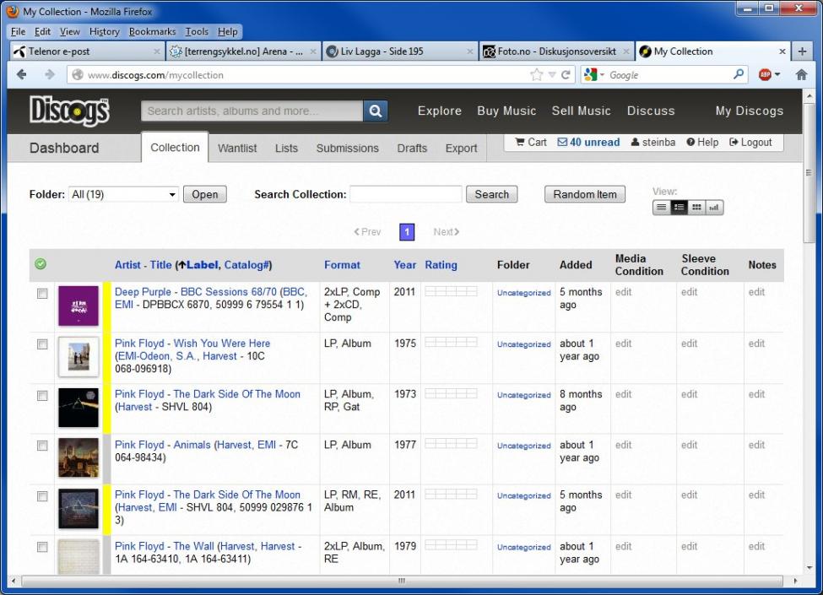The height and width of the screenshot is (595, 823).
Task: Open 40 unread messages
Action: pos(588,142)
